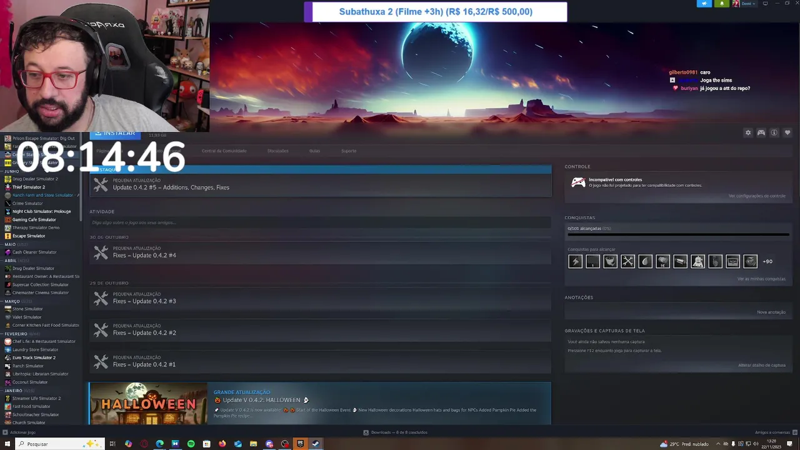Open Spotify from the taskbar
The height and width of the screenshot is (450, 800).
(191, 444)
